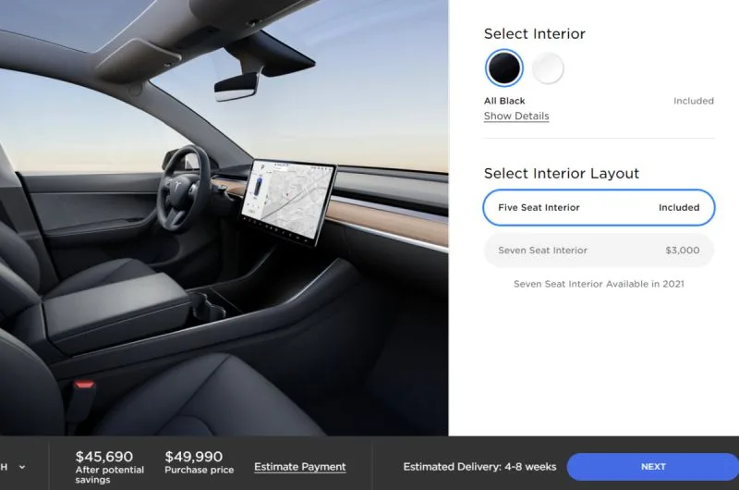Click the center touchscreen in car preview
The width and height of the screenshot is (739, 490).
(288, 201)
